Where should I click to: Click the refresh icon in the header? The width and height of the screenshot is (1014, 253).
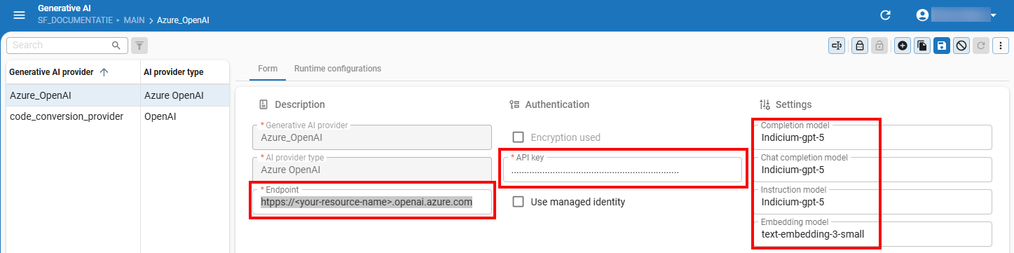pos(885,15)
